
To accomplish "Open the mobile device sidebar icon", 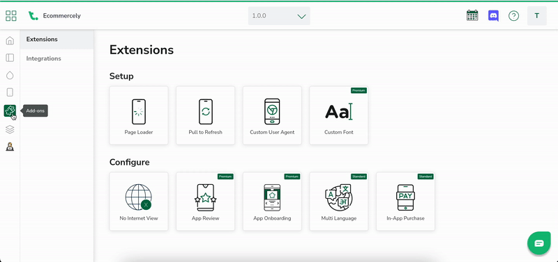I will point(10,92).
